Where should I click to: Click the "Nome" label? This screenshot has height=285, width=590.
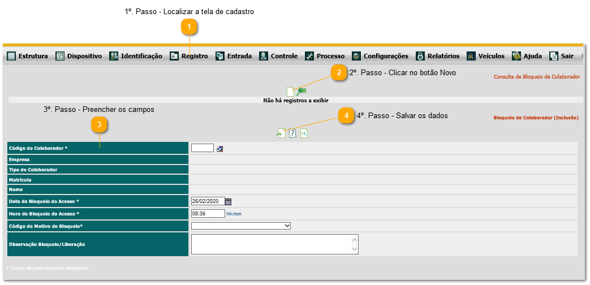click(16, 189)
